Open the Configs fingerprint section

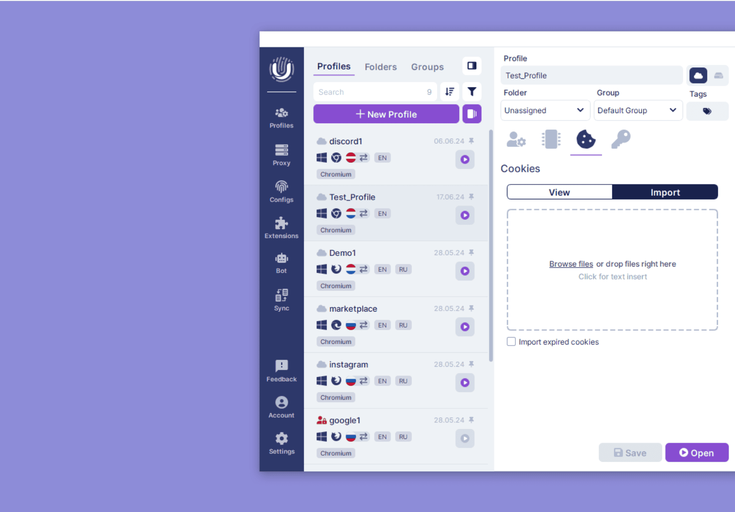281,192
